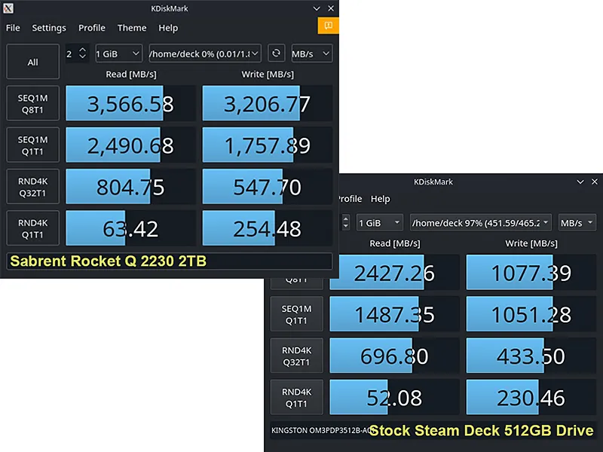Click the 804.75 read result value
This screenshot has height=452, width=603.
click(130, 187)
